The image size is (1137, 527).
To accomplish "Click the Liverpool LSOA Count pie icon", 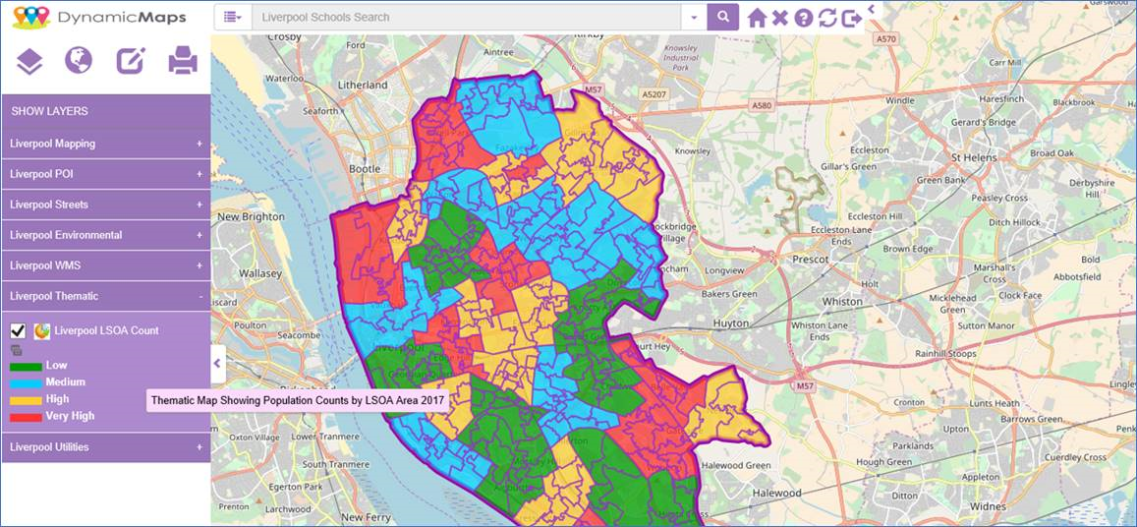I will pyautogui.click(x=41, y=331).
